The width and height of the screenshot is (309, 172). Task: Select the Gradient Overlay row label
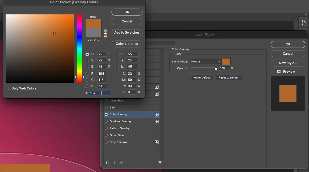(x=120, y=122)
